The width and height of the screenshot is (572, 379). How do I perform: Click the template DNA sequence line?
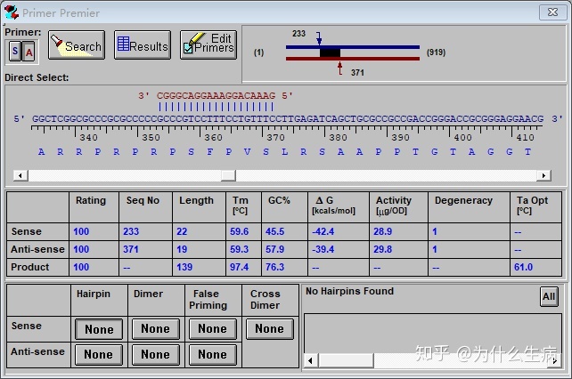tap(288, 119)
